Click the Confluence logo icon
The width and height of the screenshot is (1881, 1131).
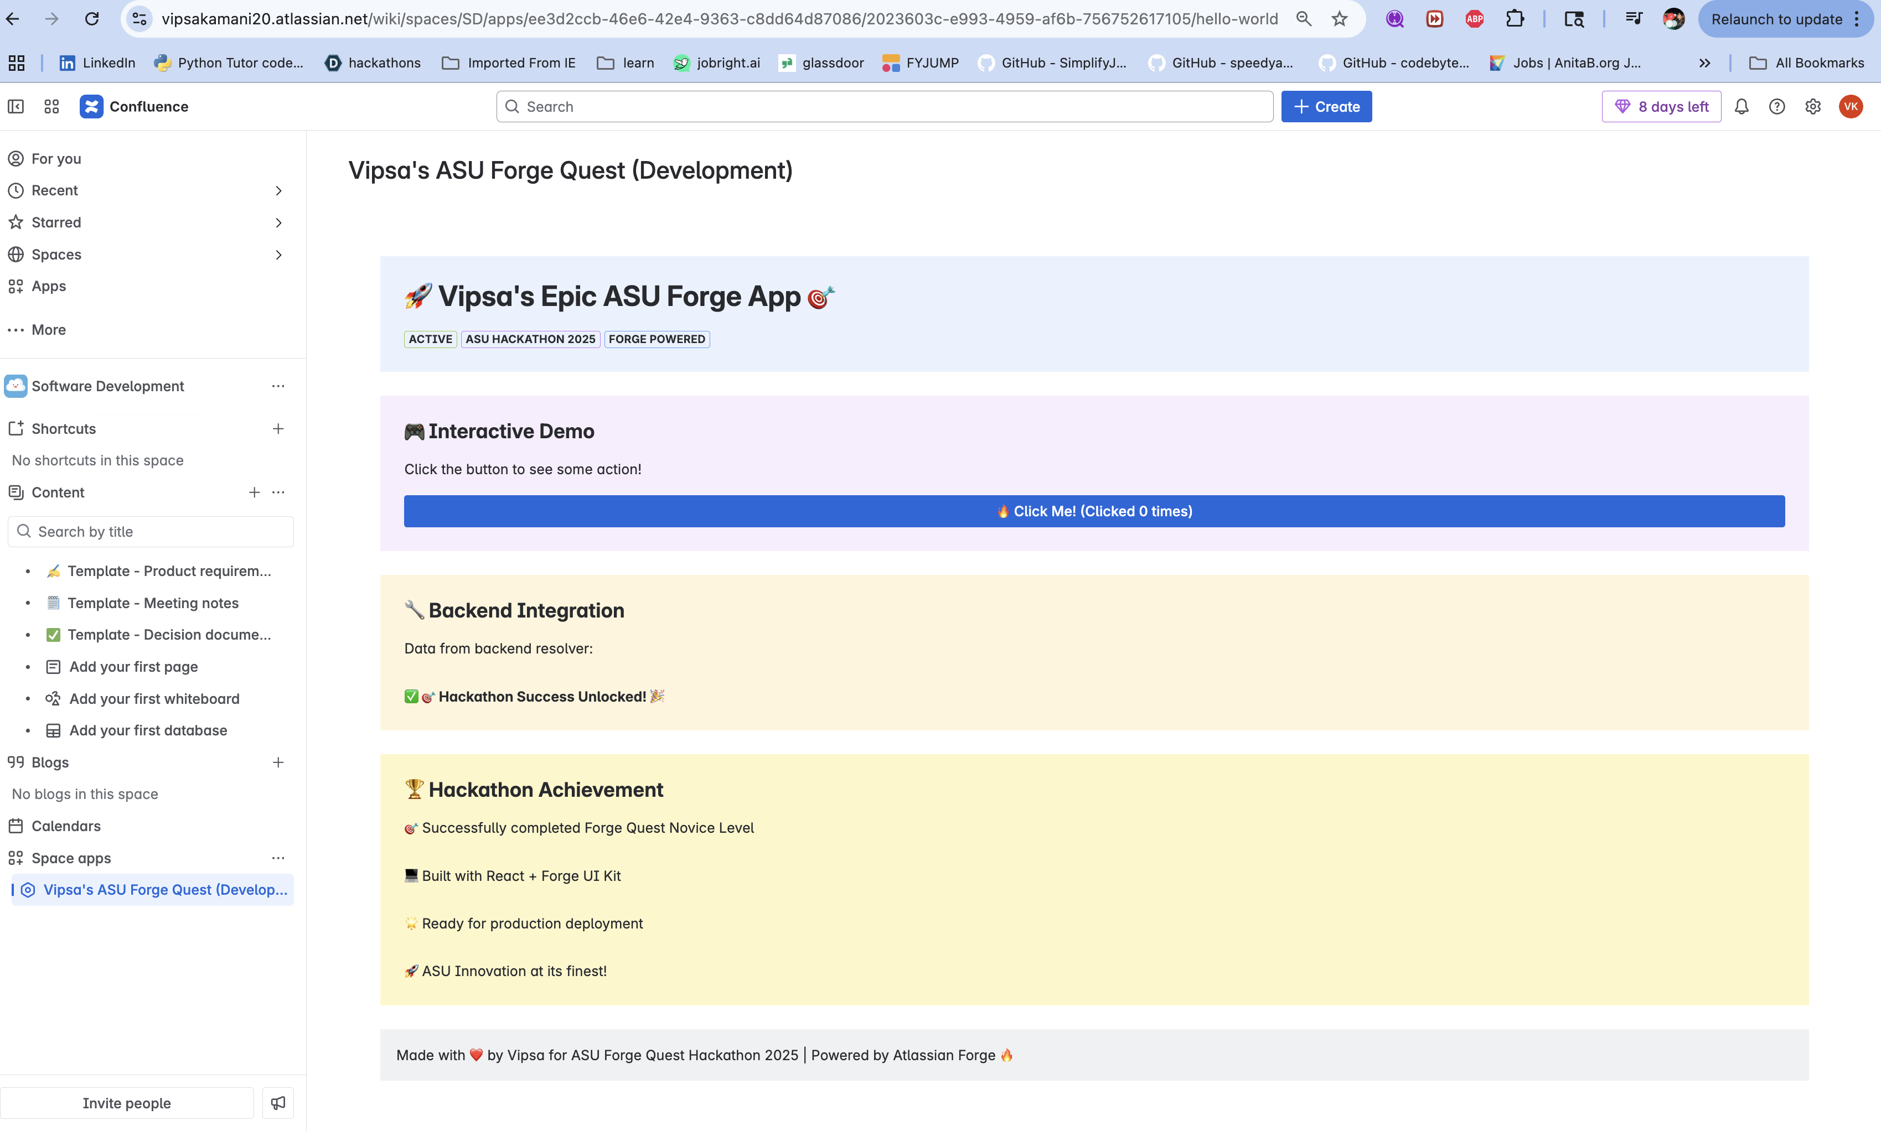click(x=91, y=107)
